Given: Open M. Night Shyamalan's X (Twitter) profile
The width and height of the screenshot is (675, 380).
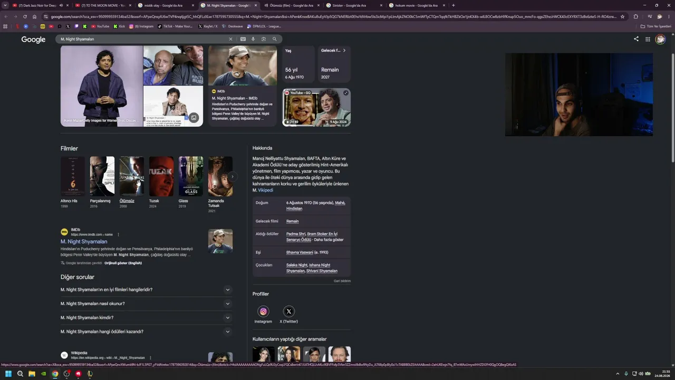Looking at the screenshot, I should [x=288, y=311].
